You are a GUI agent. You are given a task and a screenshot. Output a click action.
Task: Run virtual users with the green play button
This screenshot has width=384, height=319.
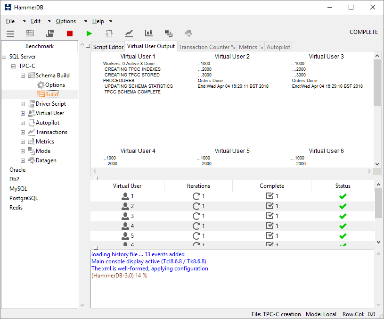tap(90, 34)
